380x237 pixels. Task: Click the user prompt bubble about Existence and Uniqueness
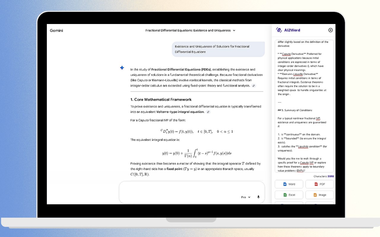pos(218,49)
